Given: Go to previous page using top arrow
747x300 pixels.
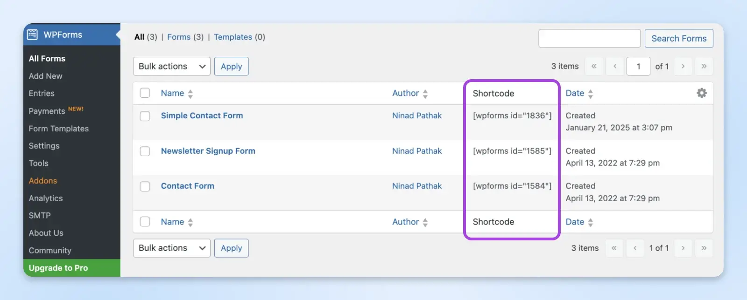Looking at the screenshot, I should tap(615, 66).
